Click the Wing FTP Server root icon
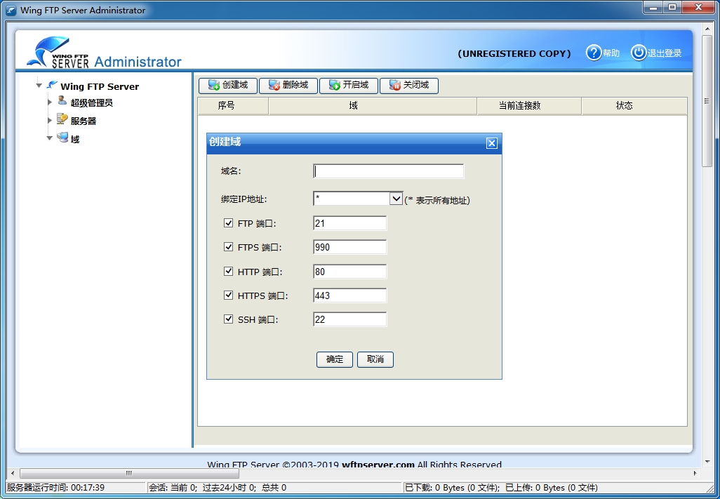 tap(53, 86)
